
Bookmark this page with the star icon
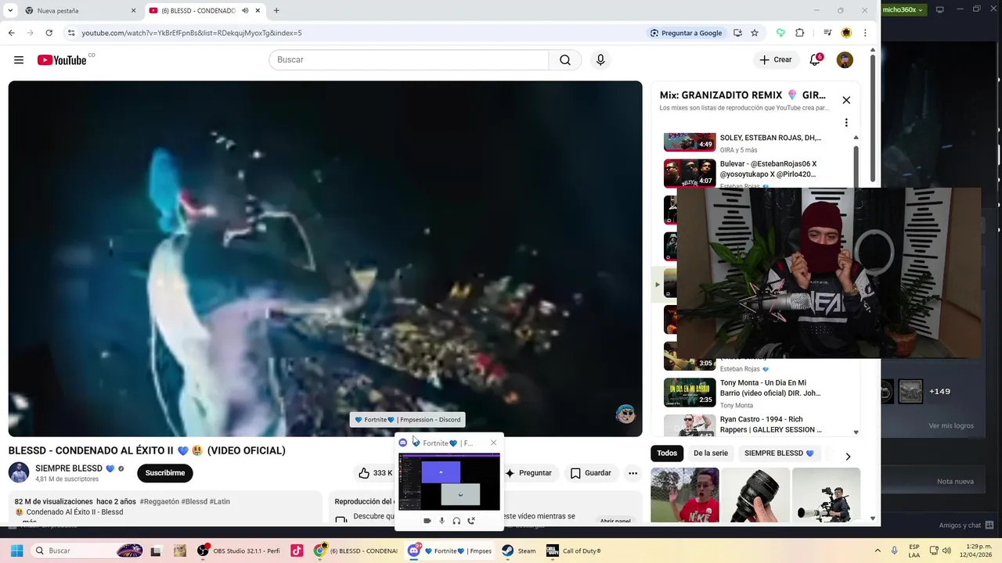[755, 33]
